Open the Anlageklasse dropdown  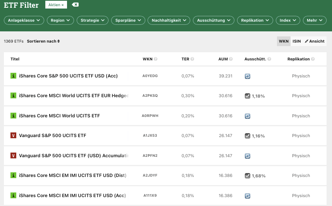(x=24, y=20)
